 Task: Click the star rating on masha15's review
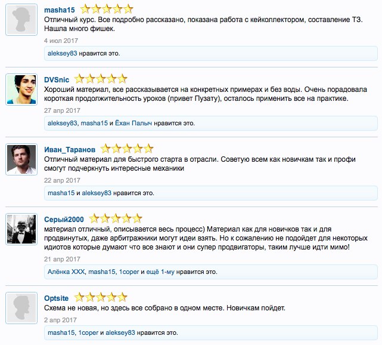[106, 9]
